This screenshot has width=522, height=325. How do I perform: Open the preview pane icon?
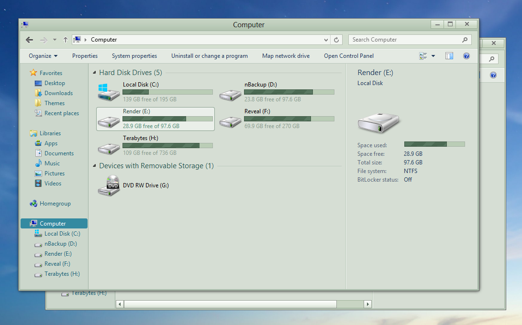click(x=449, y=56)
